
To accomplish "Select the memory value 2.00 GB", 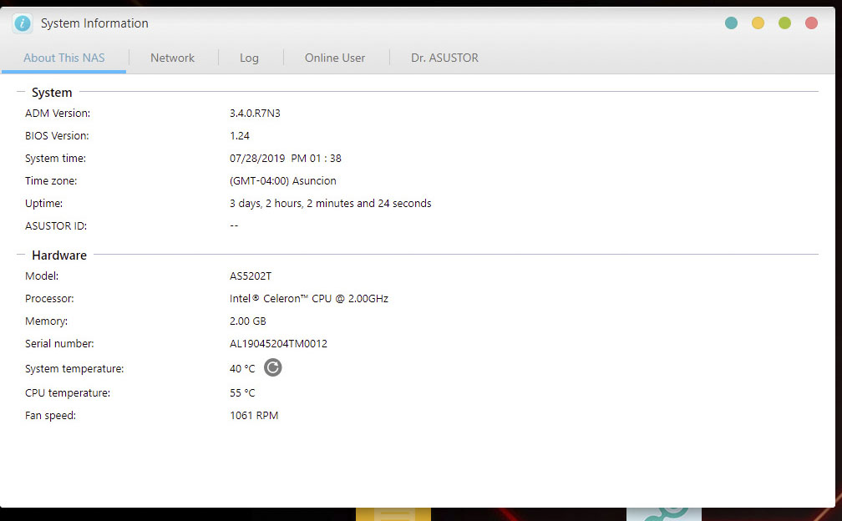I will 247,321.
